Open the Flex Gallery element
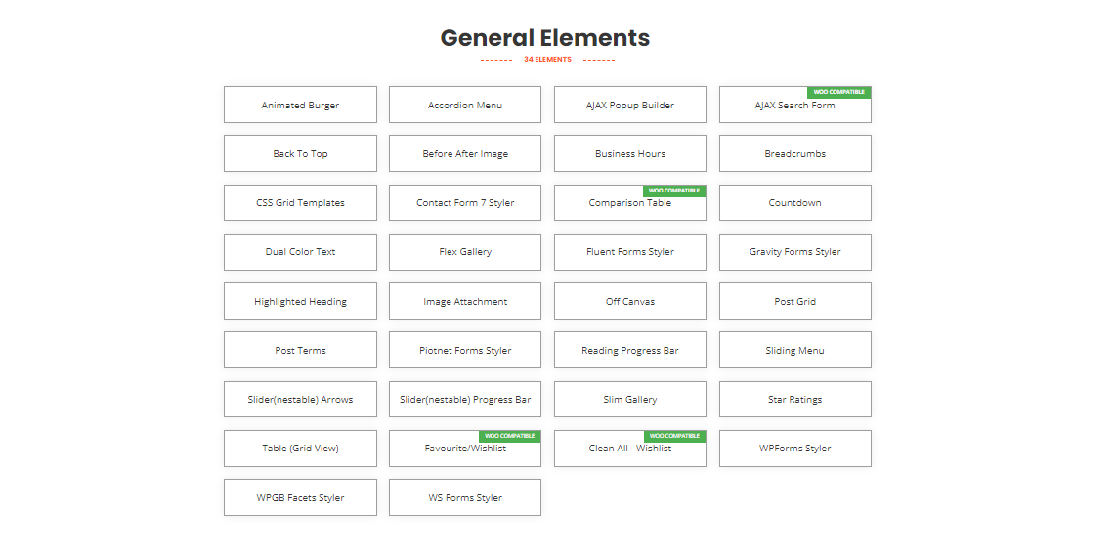 click(x=465, y=251)
